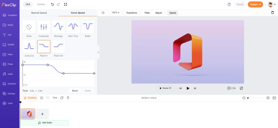Zoom out the timeline
Image resolution: width=278 pixels, height=128 pixels.
pos(244,98)
